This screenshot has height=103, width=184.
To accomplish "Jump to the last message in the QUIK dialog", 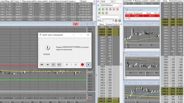I will pyautogui.click(x=59, y=65).
